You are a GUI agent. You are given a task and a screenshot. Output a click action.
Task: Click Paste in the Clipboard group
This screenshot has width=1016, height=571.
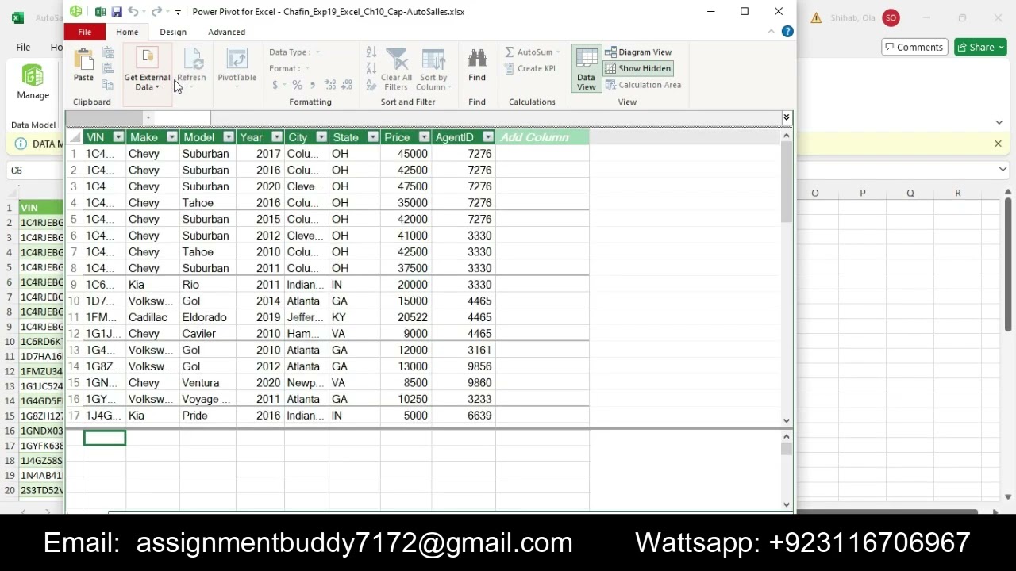pyautogui.click(x=83, y=65)
